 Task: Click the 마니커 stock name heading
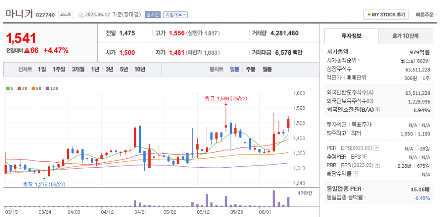pos(20,14)
